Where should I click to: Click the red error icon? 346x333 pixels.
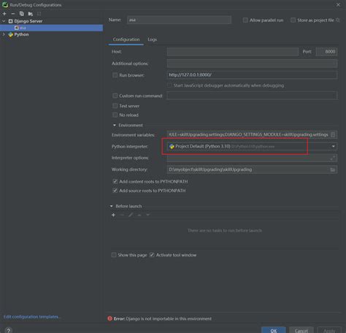(109, 318)
